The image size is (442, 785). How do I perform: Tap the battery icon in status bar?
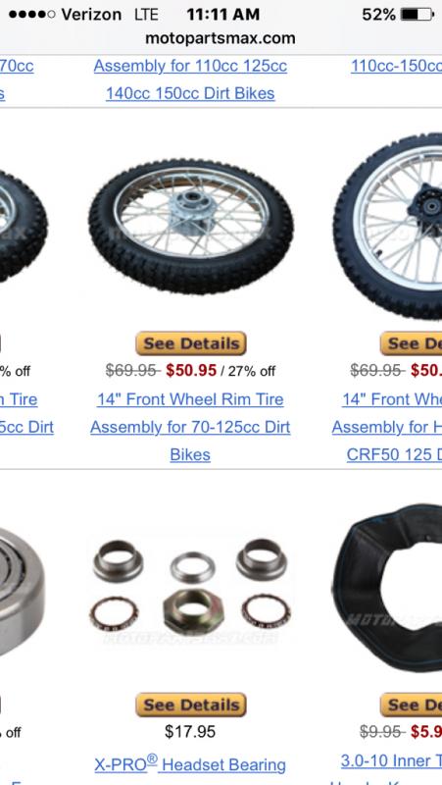tap(417, 14)
